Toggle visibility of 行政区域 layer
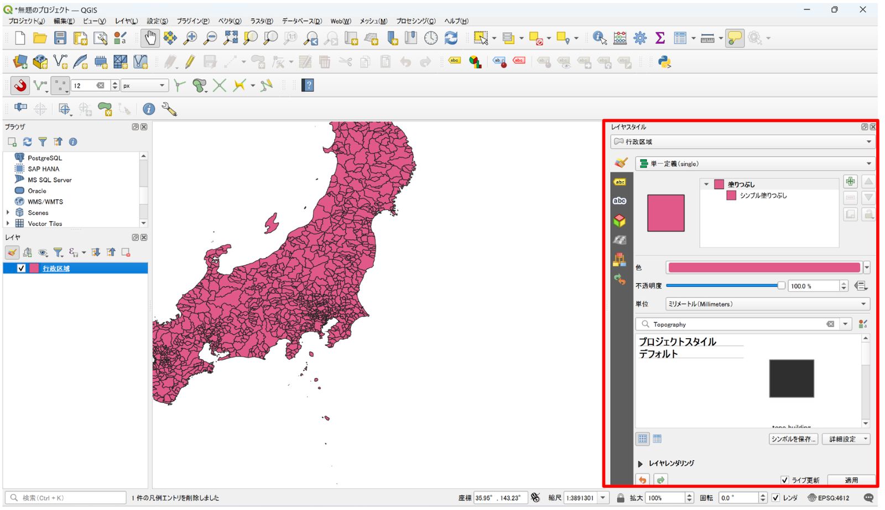The image size is (885, 510). click(21, 268)
